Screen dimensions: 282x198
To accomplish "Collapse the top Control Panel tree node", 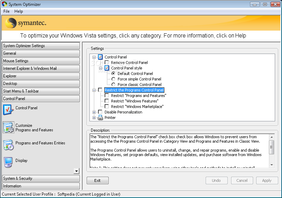I will [94, 57].
